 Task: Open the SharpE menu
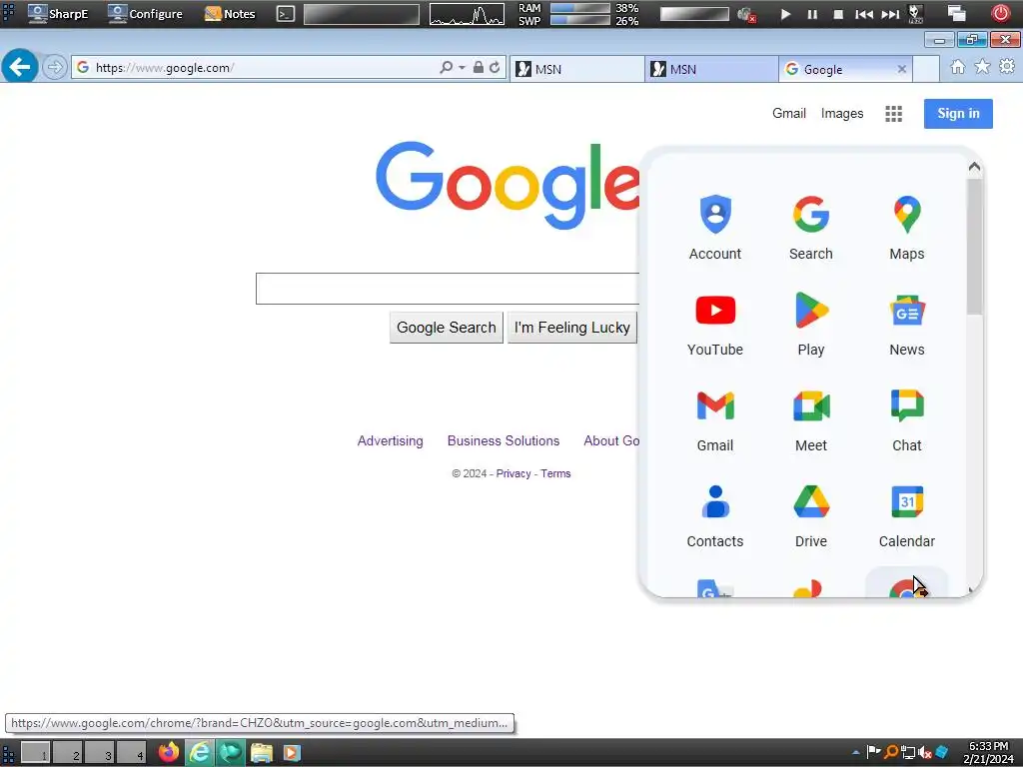(57, 14)
